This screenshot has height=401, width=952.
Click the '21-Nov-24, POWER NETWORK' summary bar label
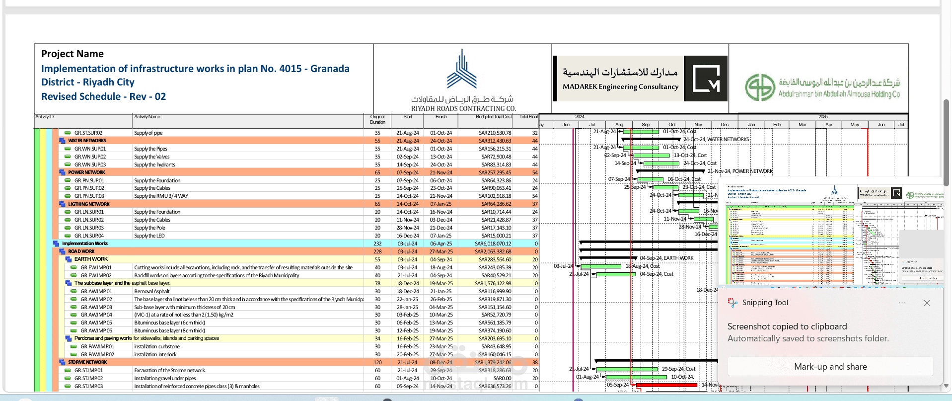(740, 171)
